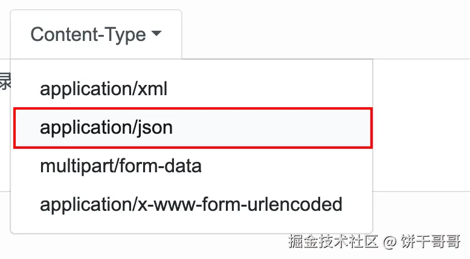Click the red-outlined menu row
This screenshot has height=259, width=470.
tap(193, 128)
